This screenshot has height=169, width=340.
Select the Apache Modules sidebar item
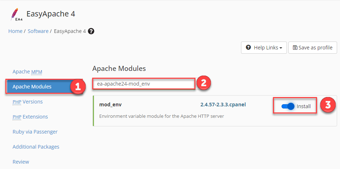(32, 87)
